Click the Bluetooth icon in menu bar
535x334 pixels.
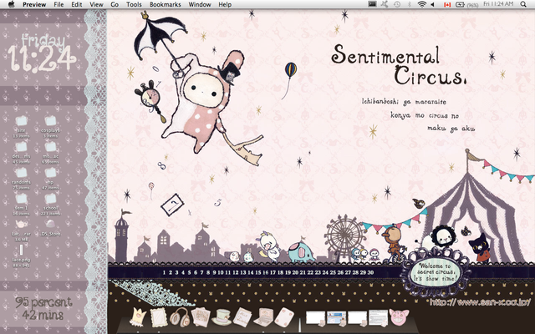[409, 4]
